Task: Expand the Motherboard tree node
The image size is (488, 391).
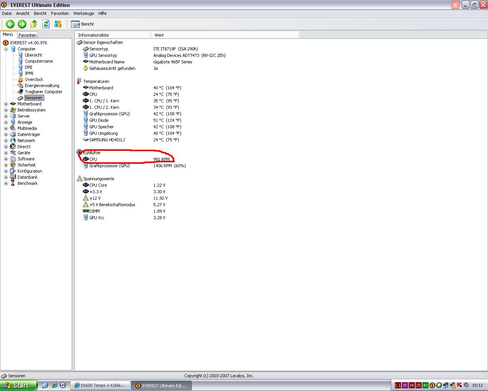Action: pyautogui.click(x=6, y=104)
